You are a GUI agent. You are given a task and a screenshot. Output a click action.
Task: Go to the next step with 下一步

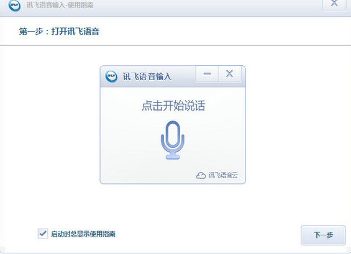click(323, 235)
